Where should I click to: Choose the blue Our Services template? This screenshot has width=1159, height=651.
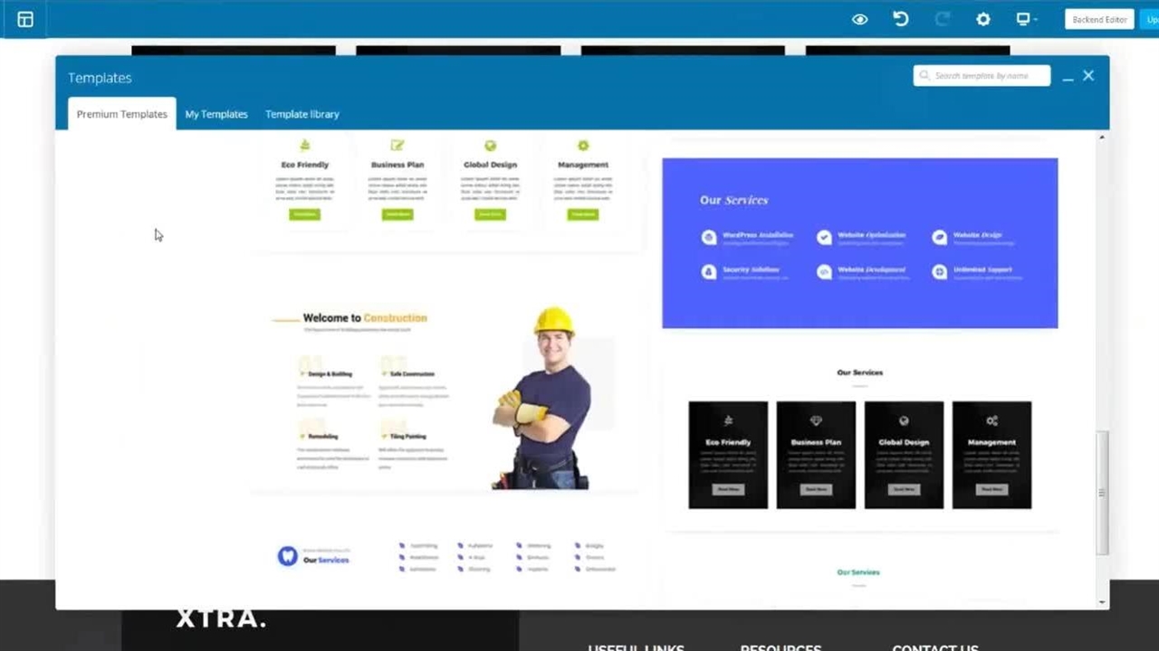[859, 243]
